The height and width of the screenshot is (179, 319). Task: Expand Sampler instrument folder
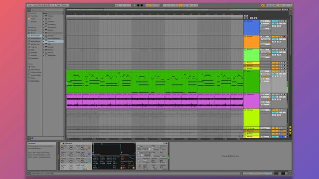point(44,47)
